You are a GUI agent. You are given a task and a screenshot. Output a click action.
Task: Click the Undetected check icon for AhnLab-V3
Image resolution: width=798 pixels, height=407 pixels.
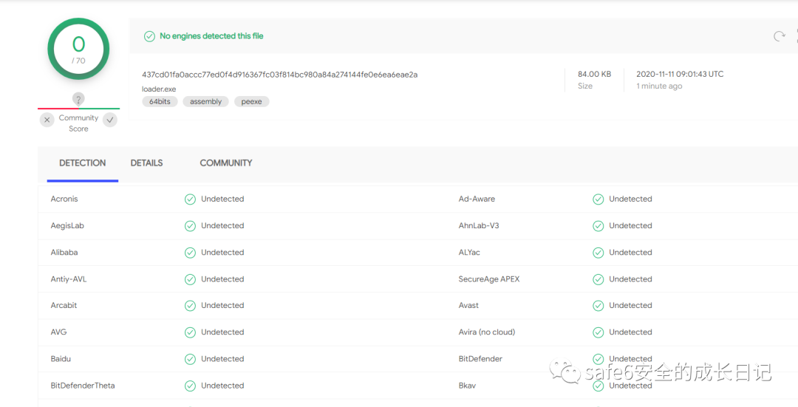(598, 226)
